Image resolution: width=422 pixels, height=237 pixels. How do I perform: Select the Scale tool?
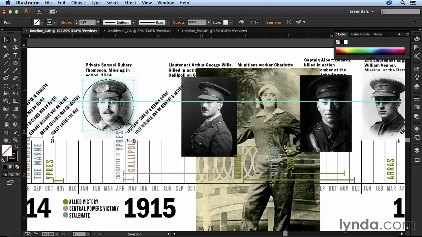15,86
